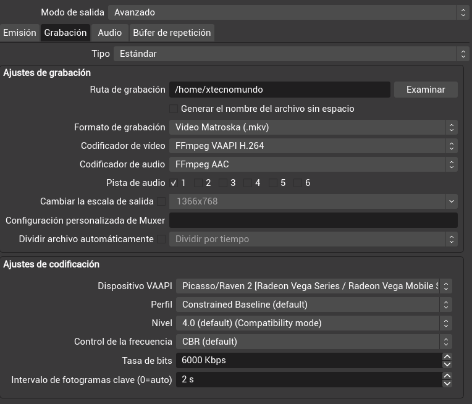The width and height of the screenshot is (472, 404).
Task: Select the Grabación tab
Action: point(65,33)
